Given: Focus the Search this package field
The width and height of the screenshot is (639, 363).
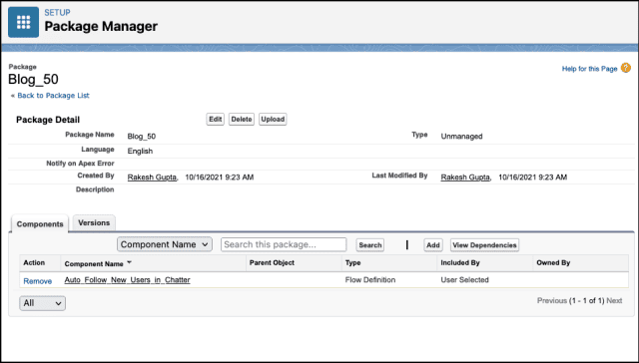Looking at the screenshot, I should 284,244.
